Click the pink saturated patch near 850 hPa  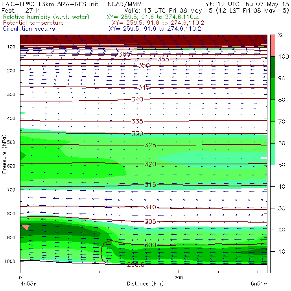click(x=26, y=227)
